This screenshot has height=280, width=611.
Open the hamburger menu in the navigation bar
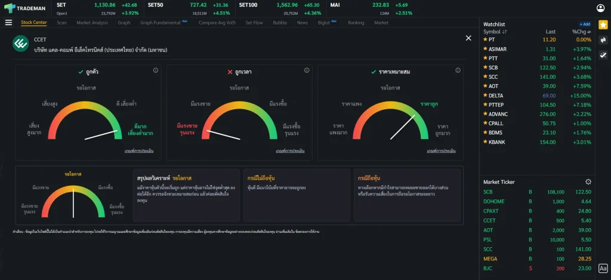(x=8, y=23)
